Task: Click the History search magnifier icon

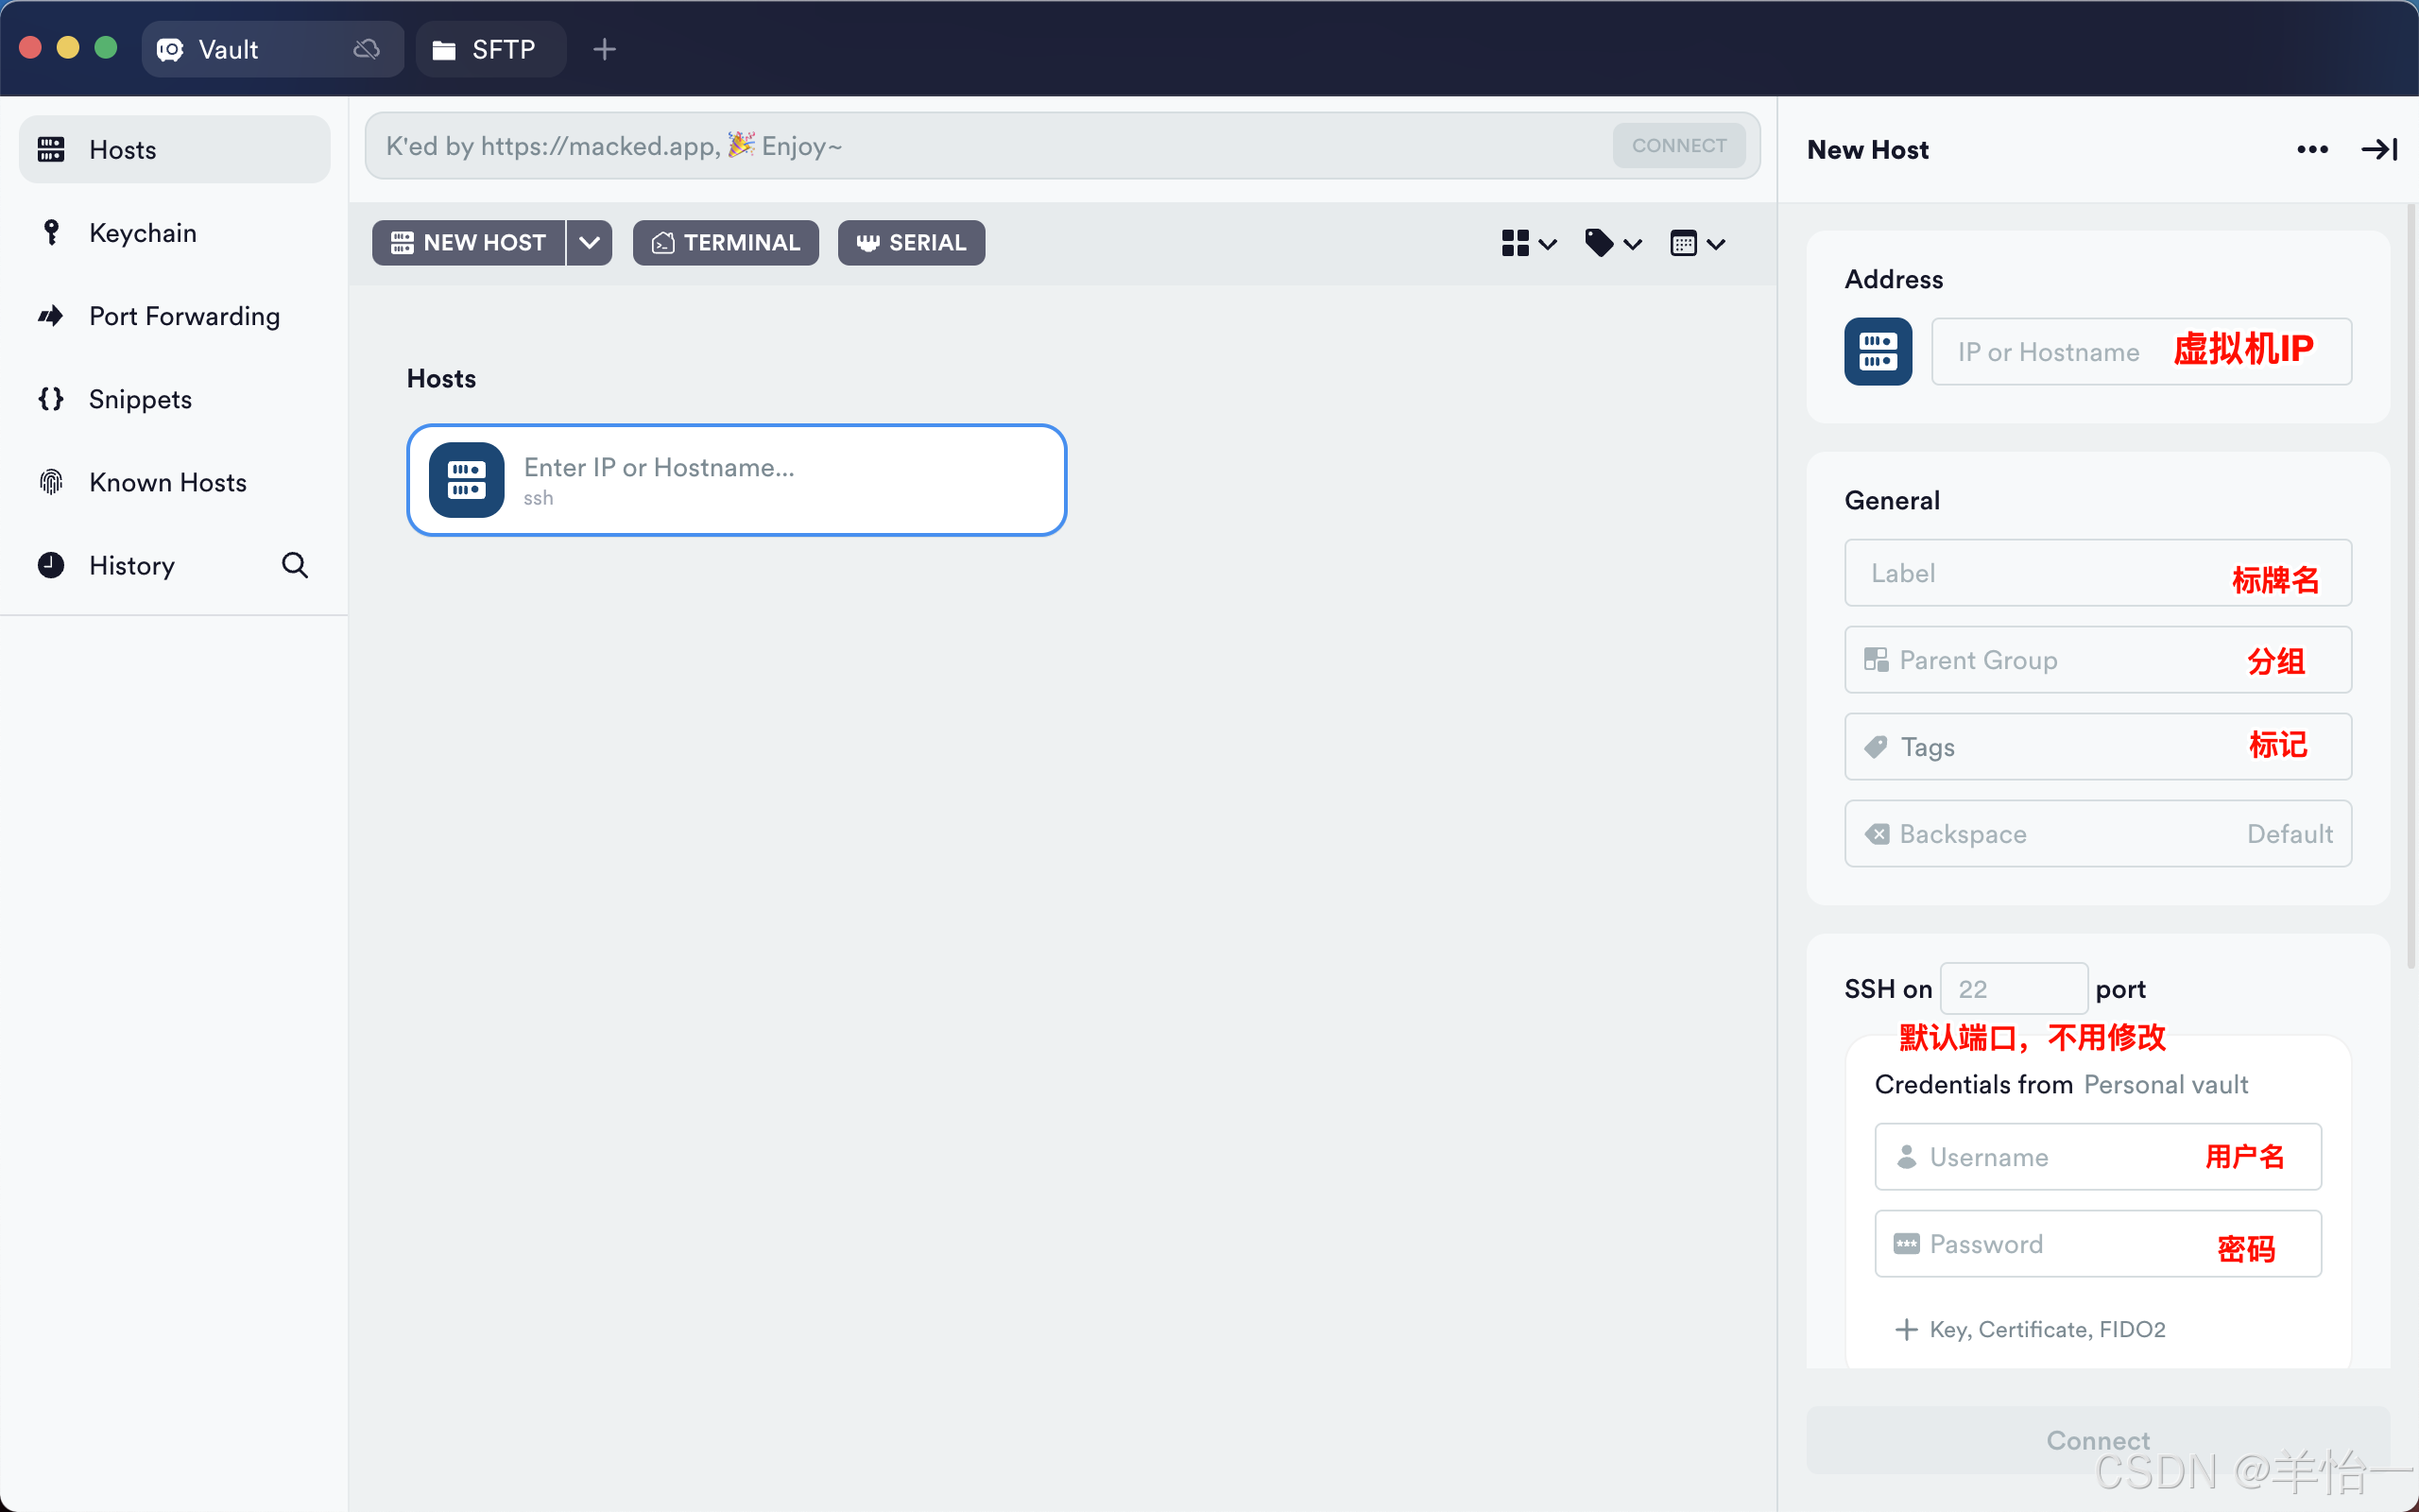Action: point(295,565)
